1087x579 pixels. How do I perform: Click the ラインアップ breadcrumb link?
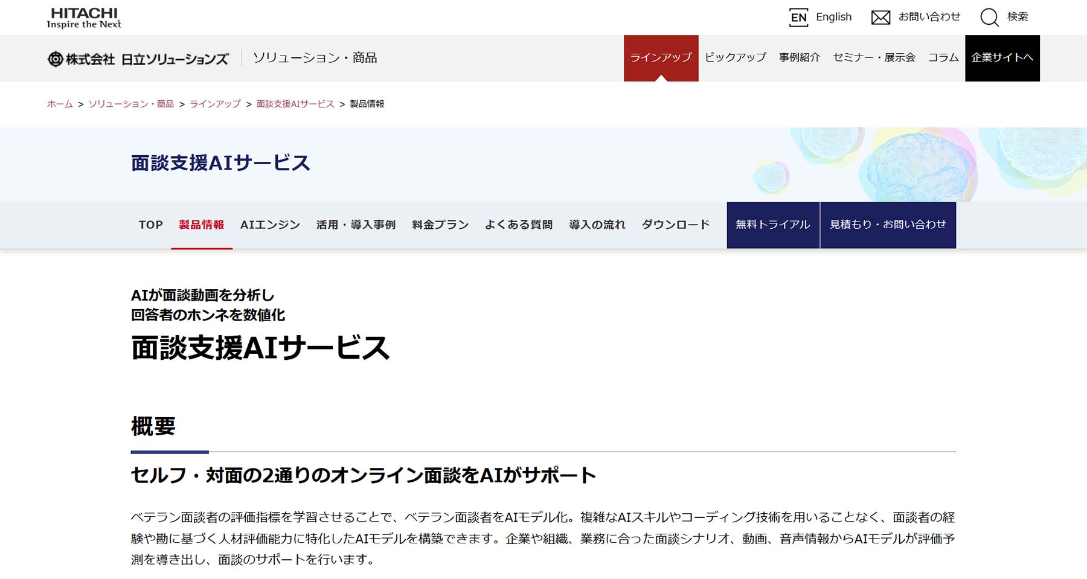pyautogui.click(x=215, y=104)
